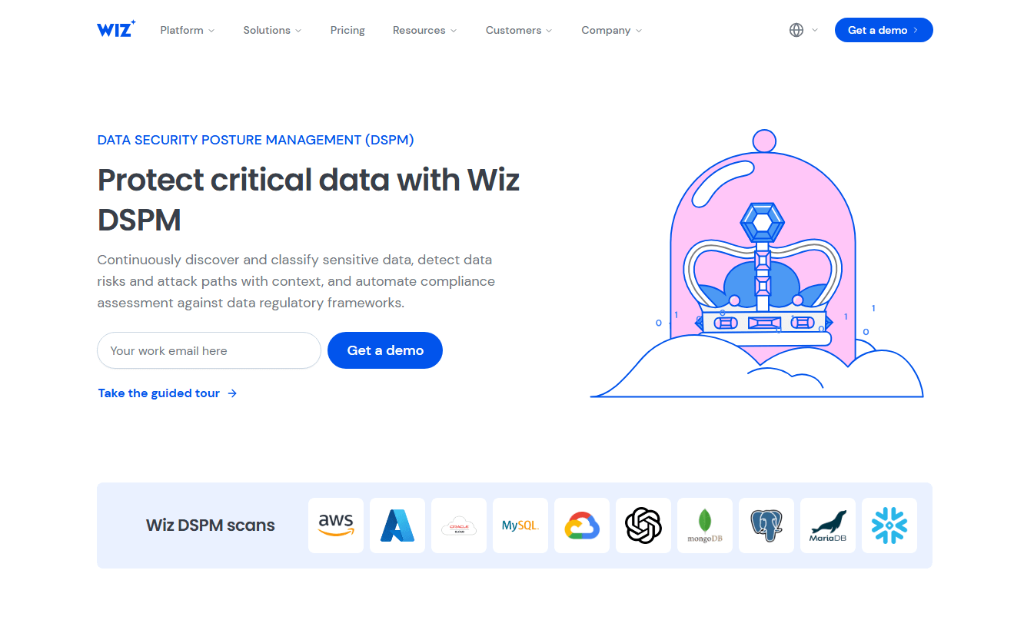1024x620 pixels.
Task: Open the Resources menu
Action: click(424, 30)
